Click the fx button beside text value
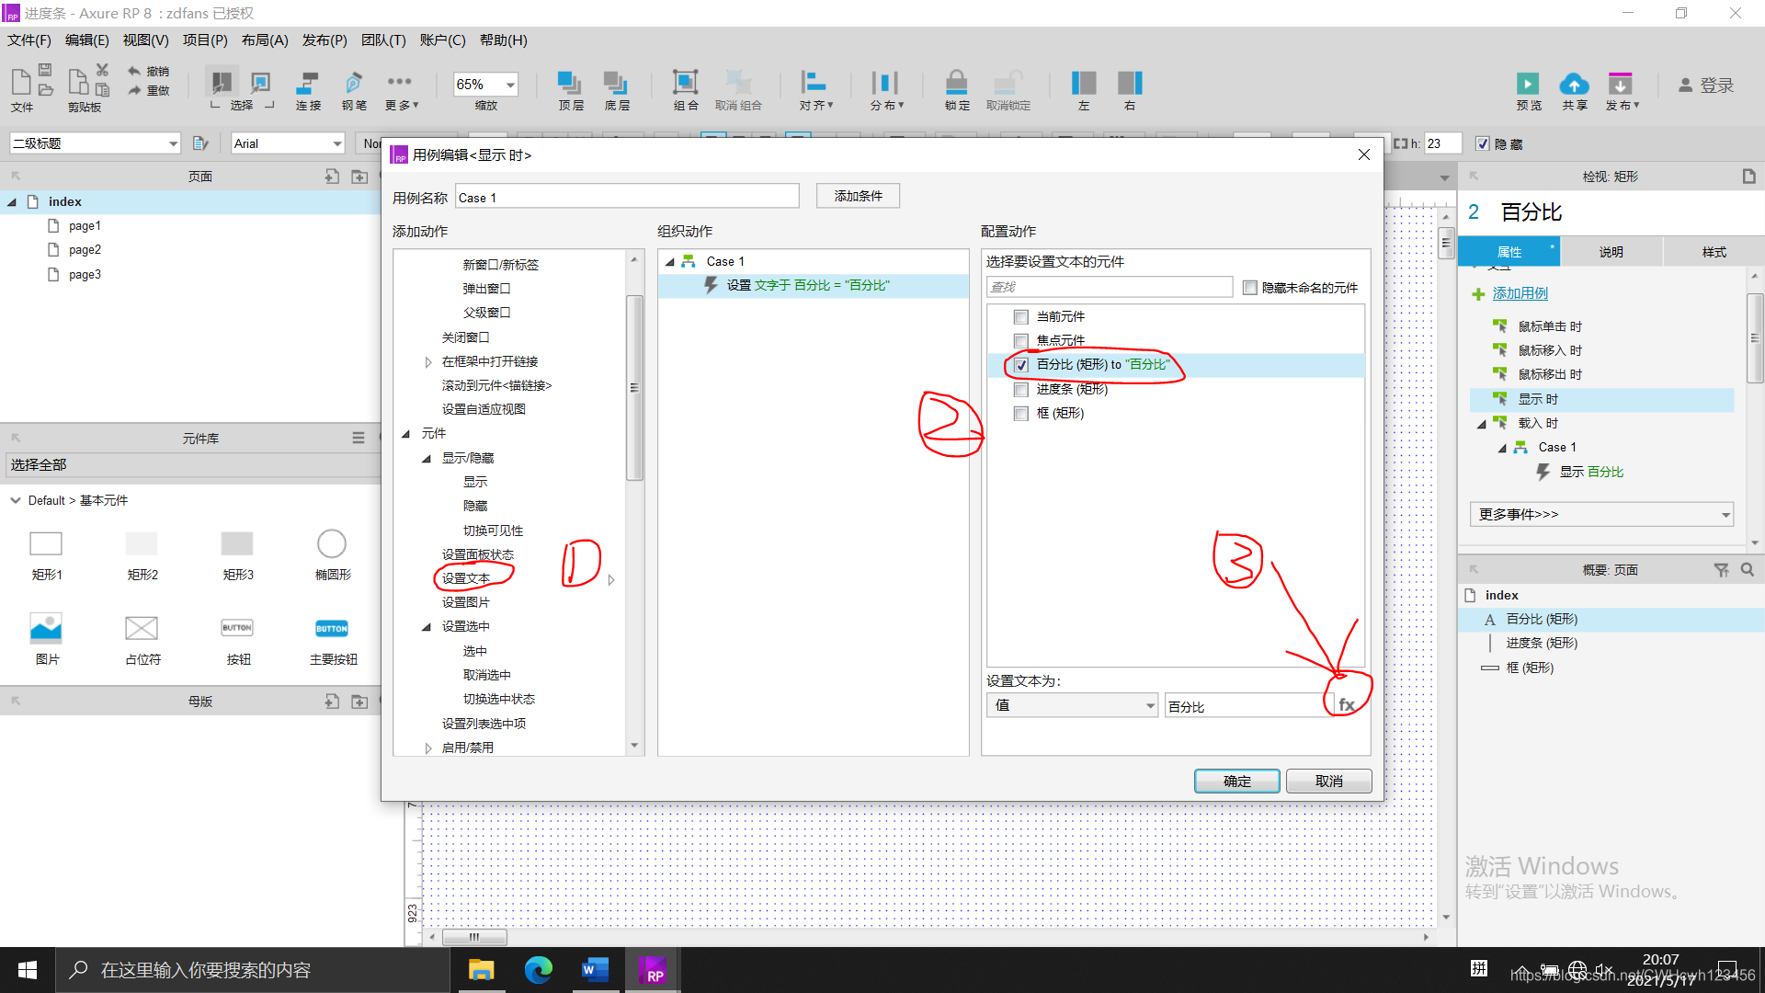 (1347, 705)
